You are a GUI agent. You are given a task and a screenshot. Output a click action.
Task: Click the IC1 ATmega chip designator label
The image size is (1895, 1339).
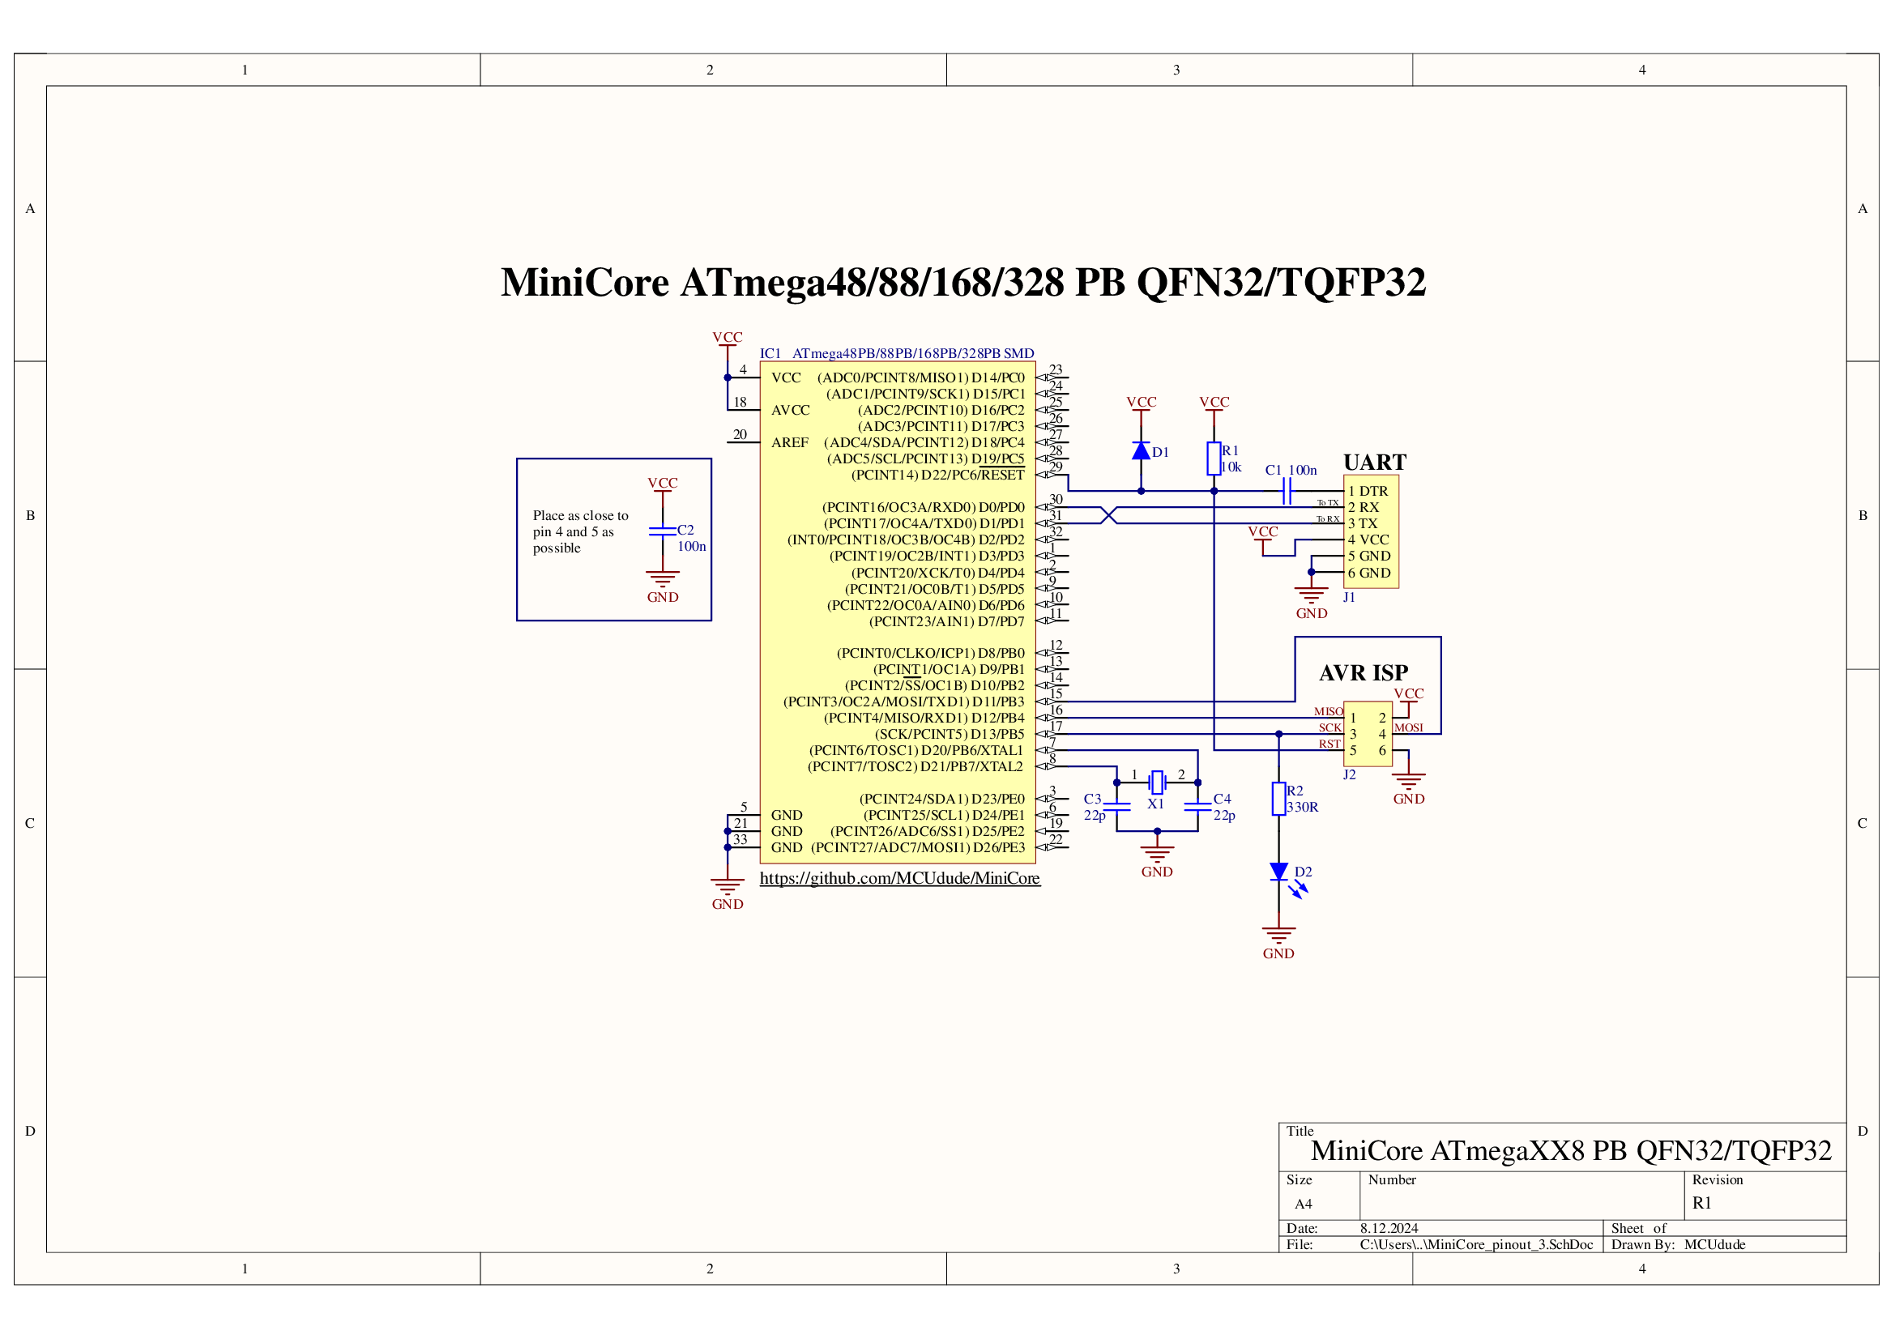(770, 354)
